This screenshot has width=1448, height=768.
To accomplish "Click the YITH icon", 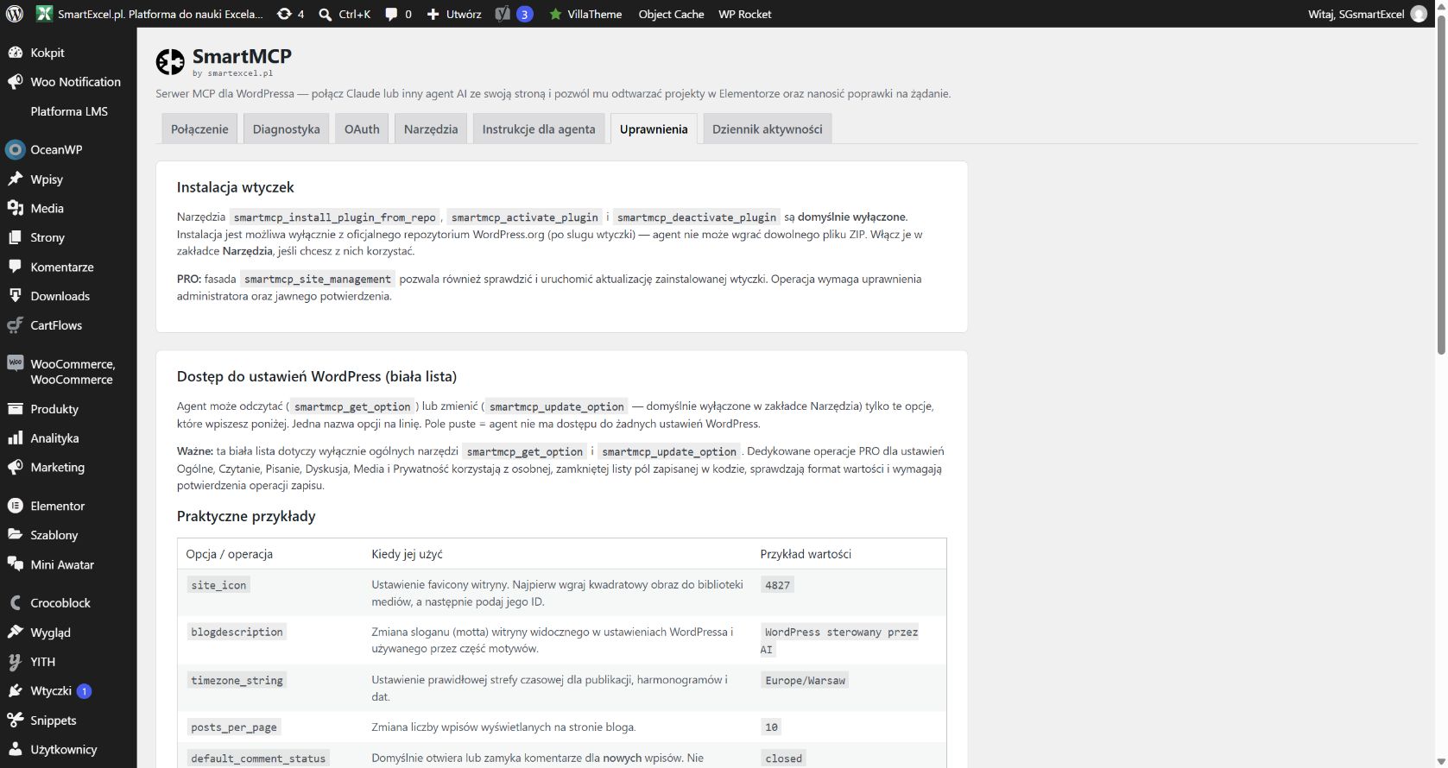I will point(15,662).
